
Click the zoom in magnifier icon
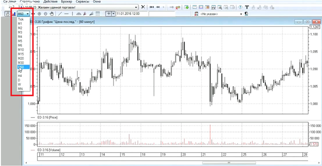[x=39, y=14]
